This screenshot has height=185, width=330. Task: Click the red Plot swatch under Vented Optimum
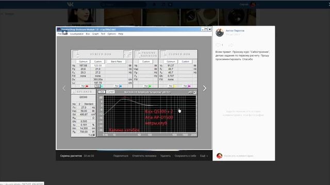(x=87, y=86)
